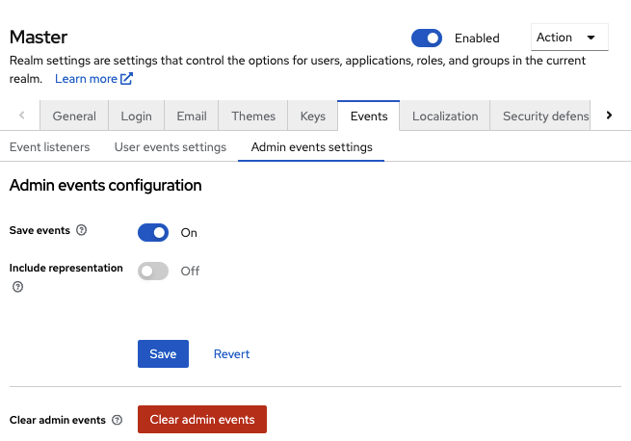This screenshot has height=441, width=631.
Task: Enable the Include representation switch
Action: click(x=153, y=271)
